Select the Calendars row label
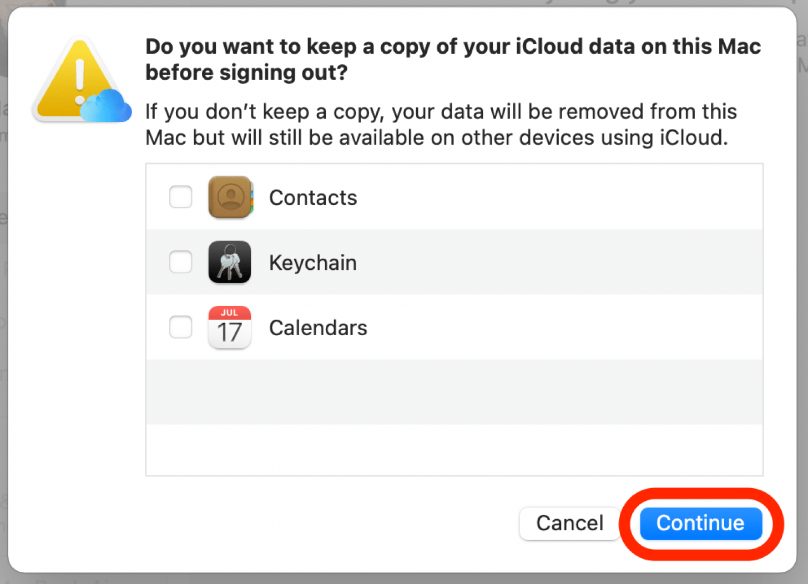808x584 pixels. coord(318,327)
